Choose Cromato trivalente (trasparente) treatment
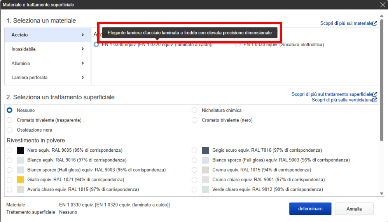This screenshot has height=222, width=388. click(x=9, y=120)
